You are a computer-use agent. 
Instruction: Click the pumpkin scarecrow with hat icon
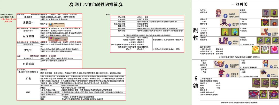point(265,22)
